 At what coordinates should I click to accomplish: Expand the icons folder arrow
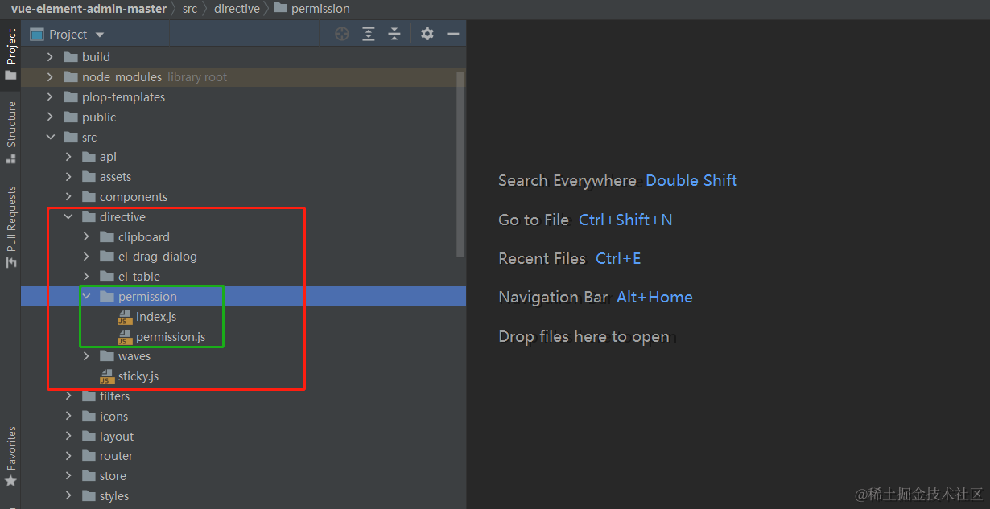point(68,417)
